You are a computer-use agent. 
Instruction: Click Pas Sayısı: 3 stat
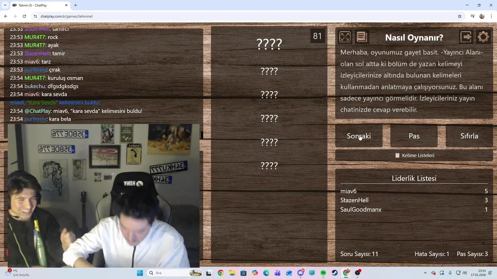472,254
